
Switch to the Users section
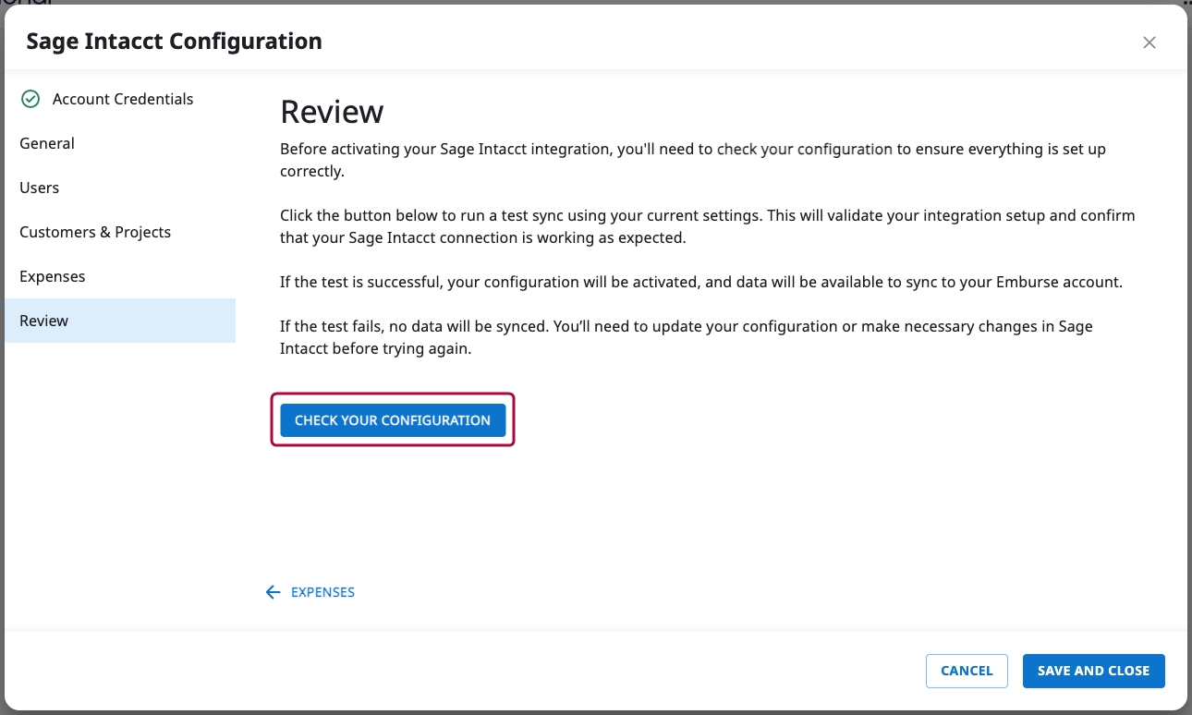[x=120, y=188]
